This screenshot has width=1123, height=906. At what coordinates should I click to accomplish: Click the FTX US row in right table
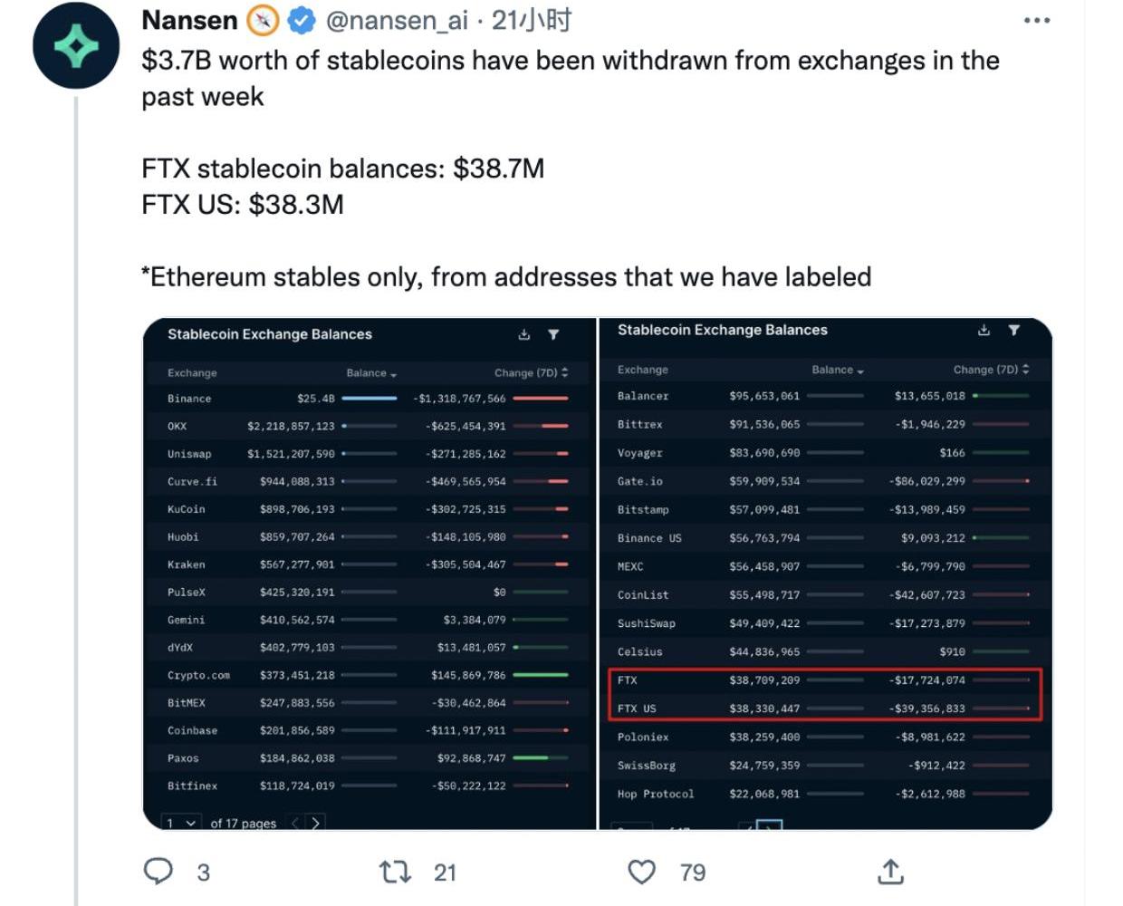click(x=824, y=708)
